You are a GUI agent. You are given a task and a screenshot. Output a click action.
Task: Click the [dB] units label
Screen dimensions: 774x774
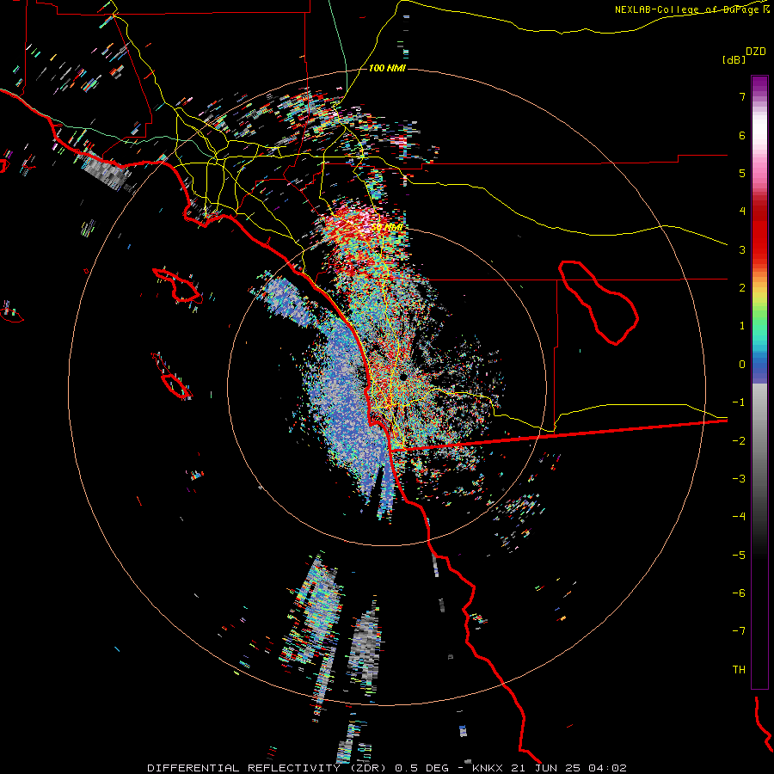(x=734, y=59)
